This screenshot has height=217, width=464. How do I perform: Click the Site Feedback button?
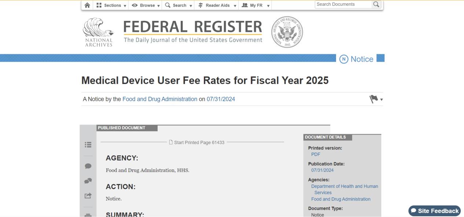pyautogui.click(x=435, y=211)
